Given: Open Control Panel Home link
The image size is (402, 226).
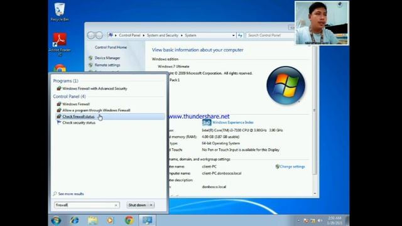Looking at the screenshot, I should tap(111, 48).
